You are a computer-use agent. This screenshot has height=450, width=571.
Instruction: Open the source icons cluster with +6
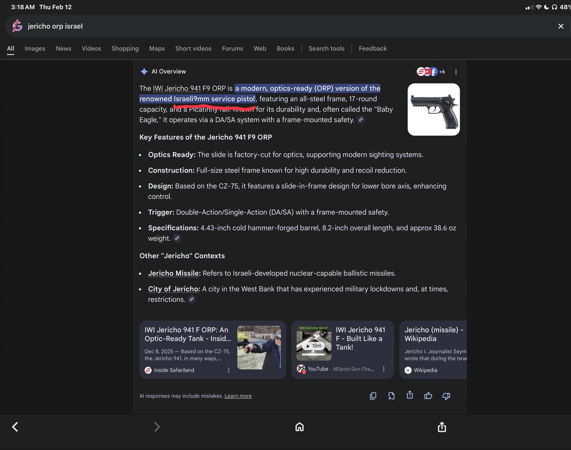click(431, 71)
